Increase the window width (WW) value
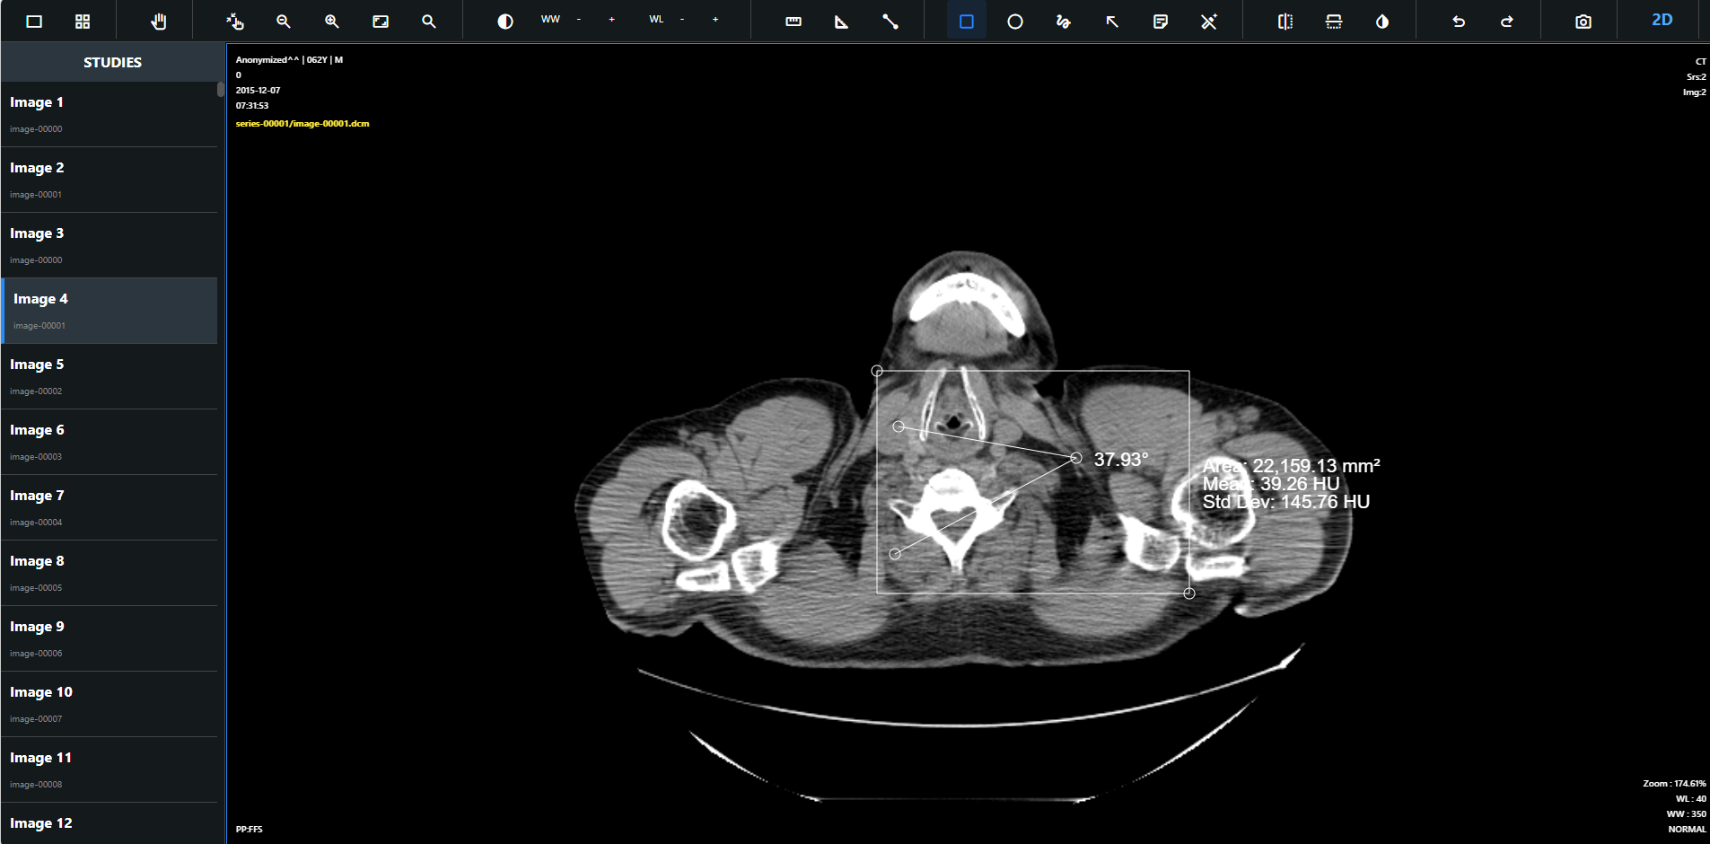This screenshot has width=1710, height=844. point(611,17)
